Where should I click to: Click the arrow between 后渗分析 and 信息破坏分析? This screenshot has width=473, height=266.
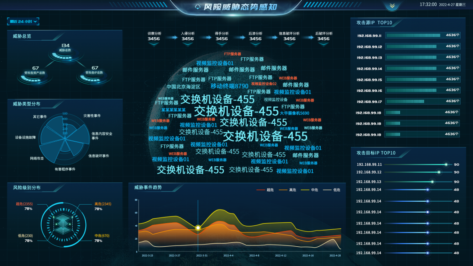(272, 38)
